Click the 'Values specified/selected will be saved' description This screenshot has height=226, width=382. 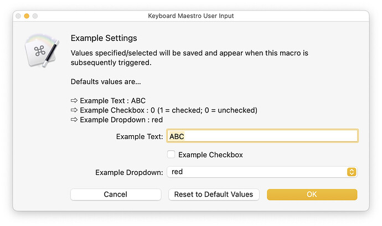click(189, 58)
